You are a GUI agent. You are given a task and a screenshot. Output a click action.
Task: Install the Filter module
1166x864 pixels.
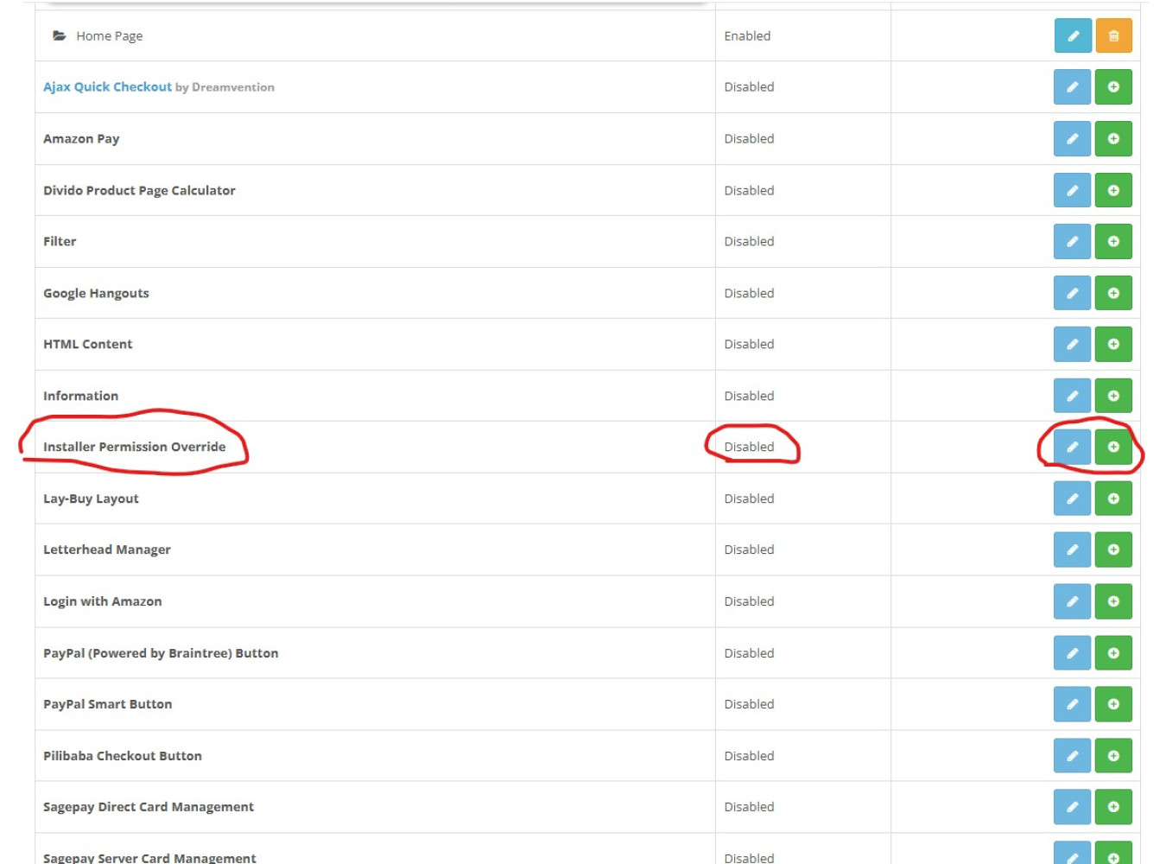1113,241
